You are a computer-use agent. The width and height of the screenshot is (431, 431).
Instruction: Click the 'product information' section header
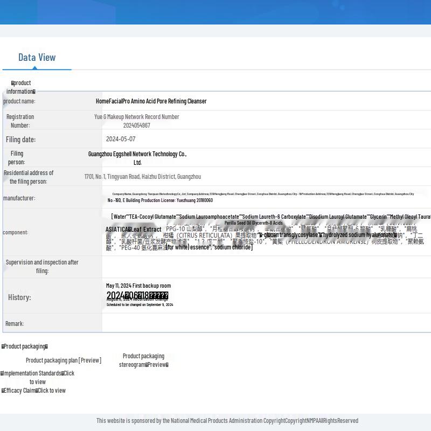21,87
